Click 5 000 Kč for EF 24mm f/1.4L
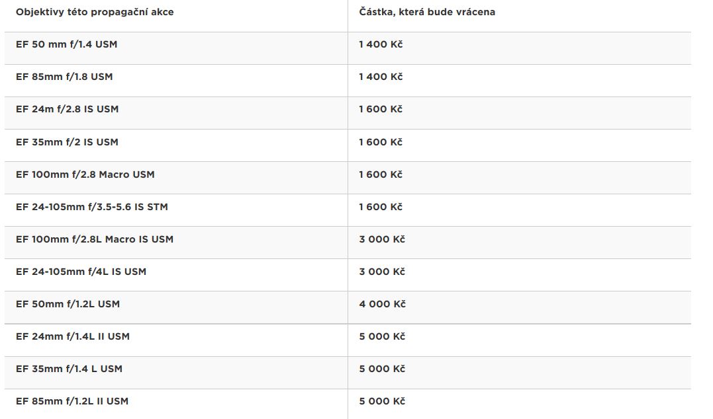 click(382, 336)
